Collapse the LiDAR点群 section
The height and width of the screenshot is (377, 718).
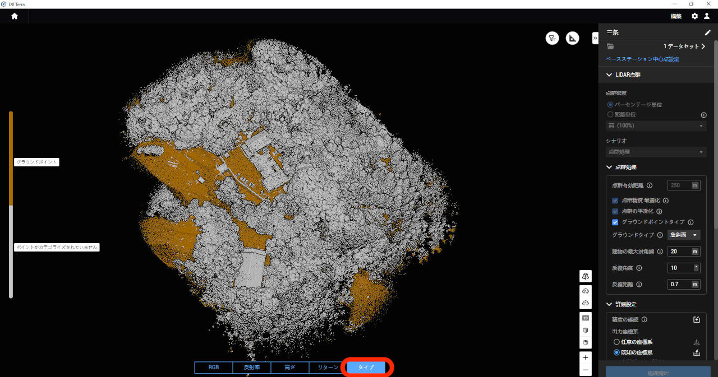pyautogui.click(x=609, y=75)
